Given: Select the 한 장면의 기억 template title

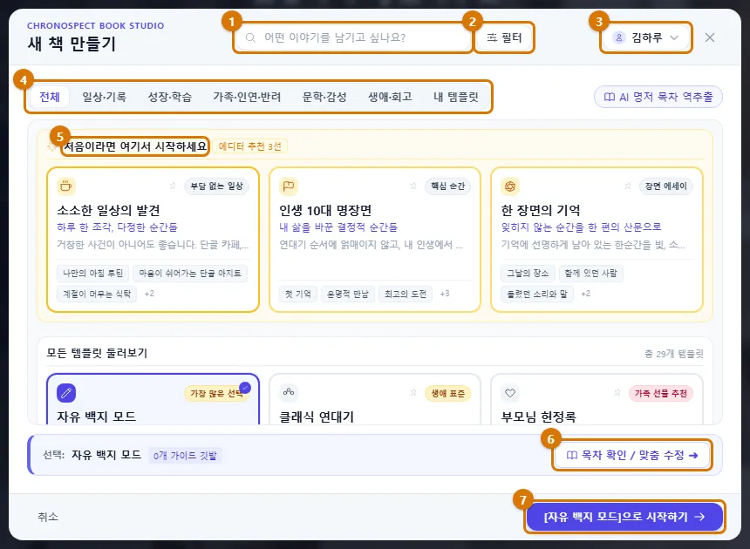Looking at the screenshot, I should click(541, 210).
